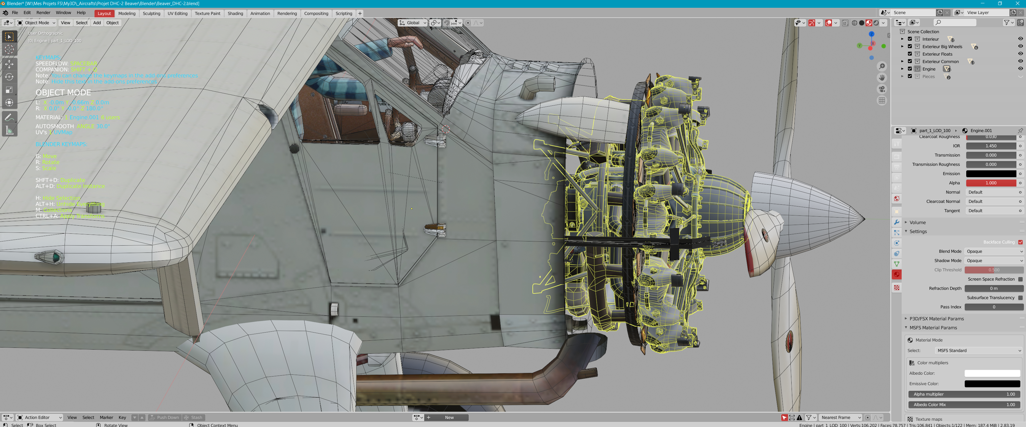Image resolution: width=1026 pixels, height=427 pixels.
Task: Add a new workspace with plus button
Action: (360, 13)
